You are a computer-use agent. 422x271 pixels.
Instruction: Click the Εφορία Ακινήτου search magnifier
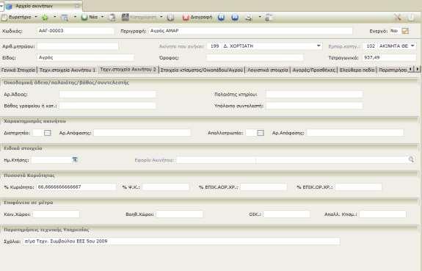(411, 159)
